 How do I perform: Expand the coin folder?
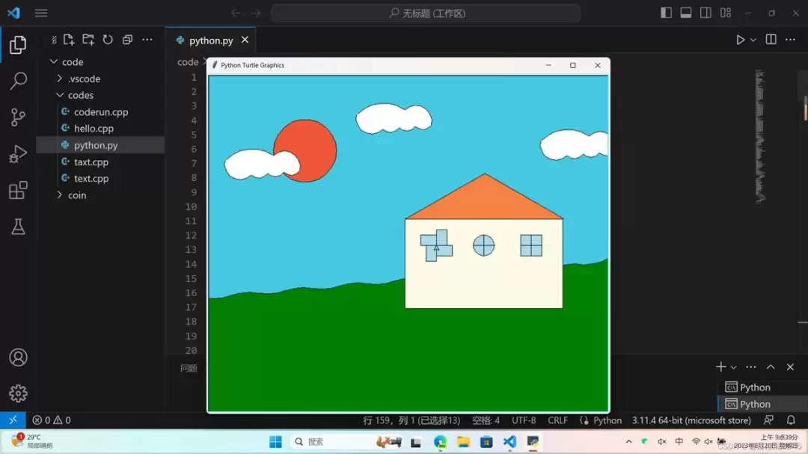click(x=76, y=194)
